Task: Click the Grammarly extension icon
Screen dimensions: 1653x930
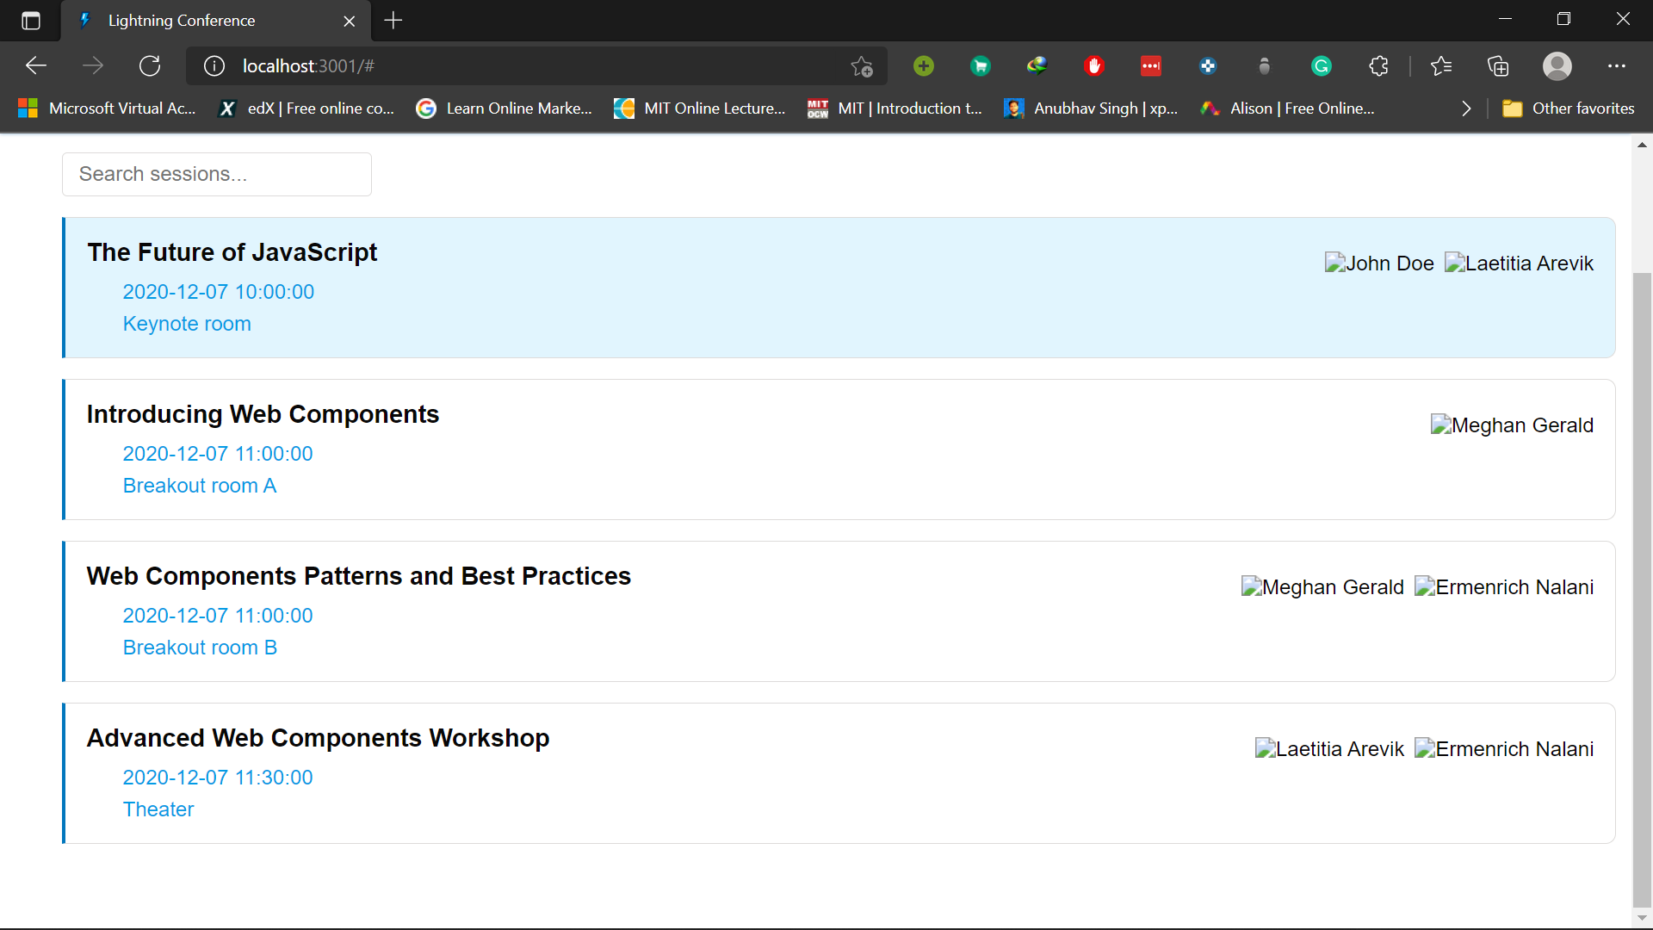Action: pos(1322,66)
